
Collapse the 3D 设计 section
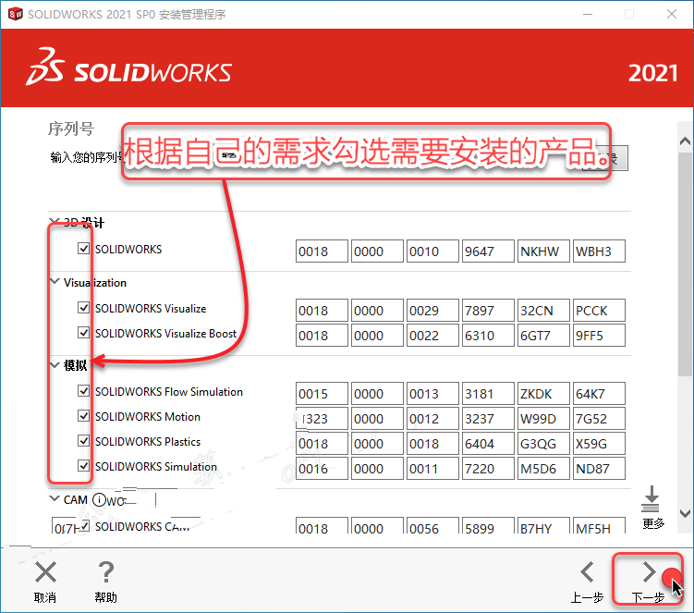(55, 221)
